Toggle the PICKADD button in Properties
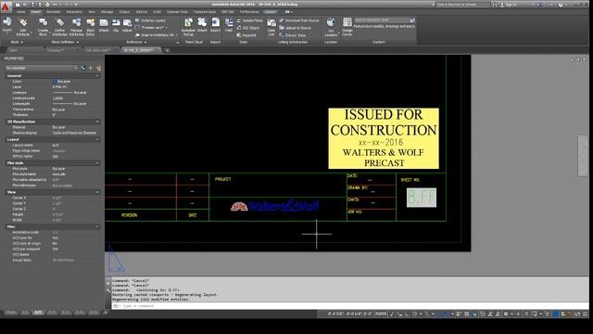The height and width of the screenshot is (334, 593). point(82,68)
